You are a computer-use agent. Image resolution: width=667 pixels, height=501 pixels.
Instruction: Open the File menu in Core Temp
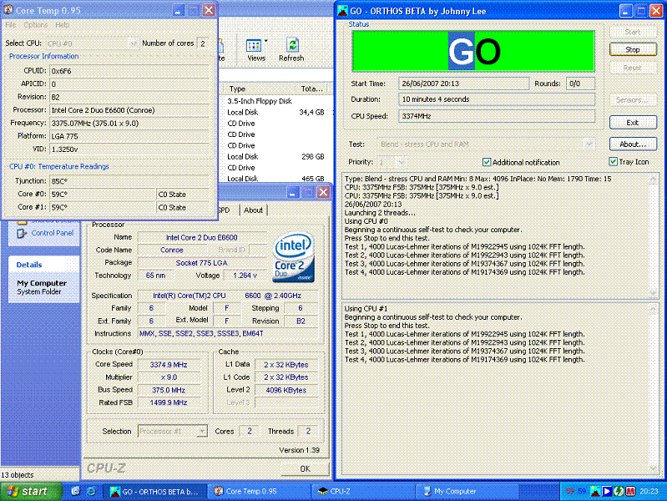click(10, 25)
